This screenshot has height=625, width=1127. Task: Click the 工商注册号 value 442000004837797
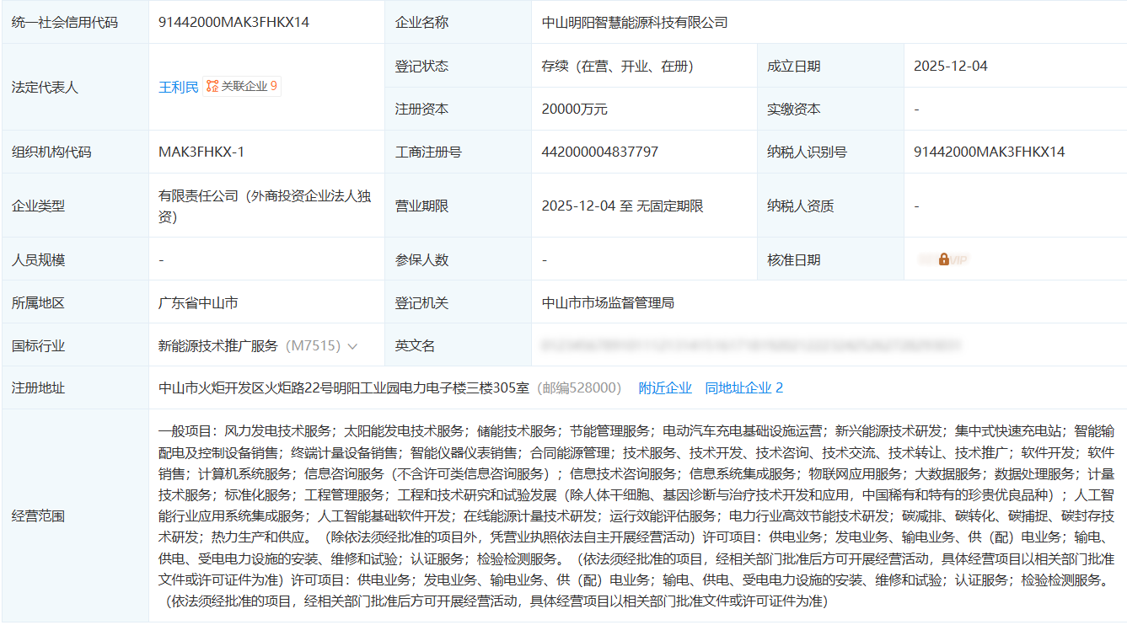599,152
